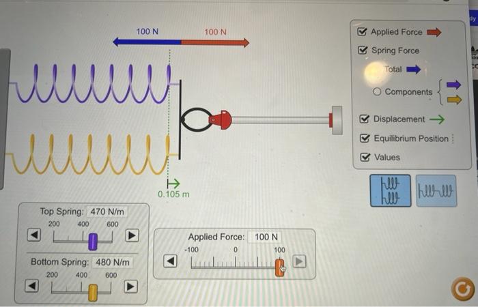Click the purple Top Spring slider thumb
The width and height of the screenshot is (478, 307).
tap(93, 242)
